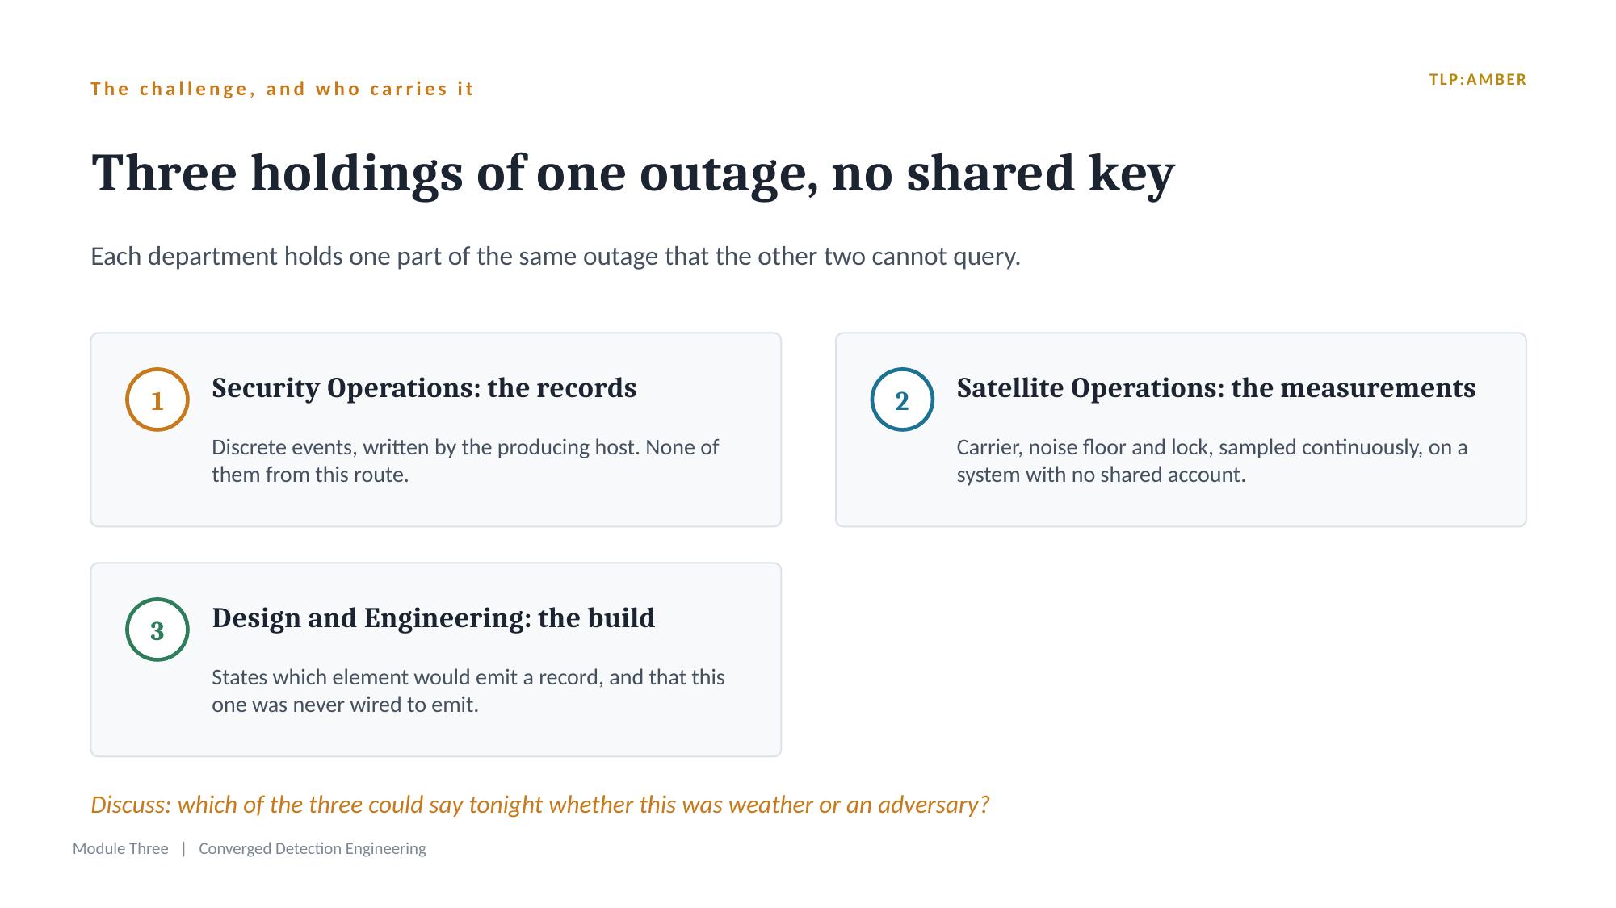Select the Security Operations card box

pyautogui.click(x=436, y=429)
